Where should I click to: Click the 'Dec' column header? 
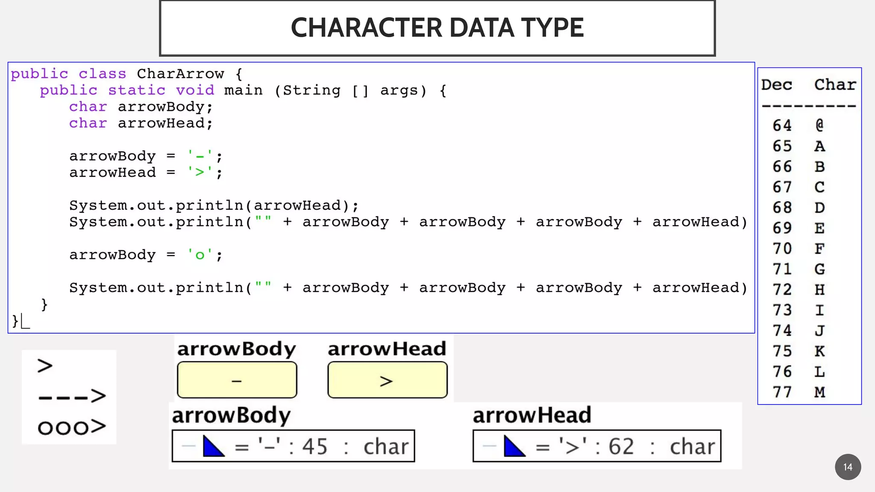pos(777,85)
